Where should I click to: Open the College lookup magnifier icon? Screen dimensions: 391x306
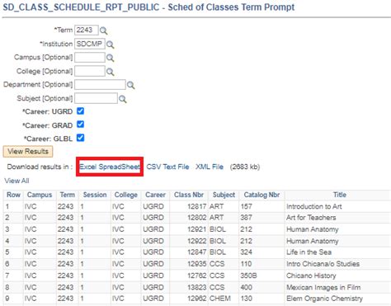click(111, 72)
